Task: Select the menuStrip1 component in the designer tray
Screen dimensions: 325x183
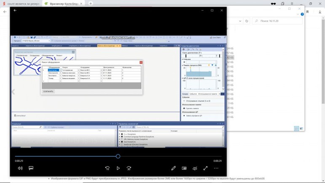Action: click(20, 116)
